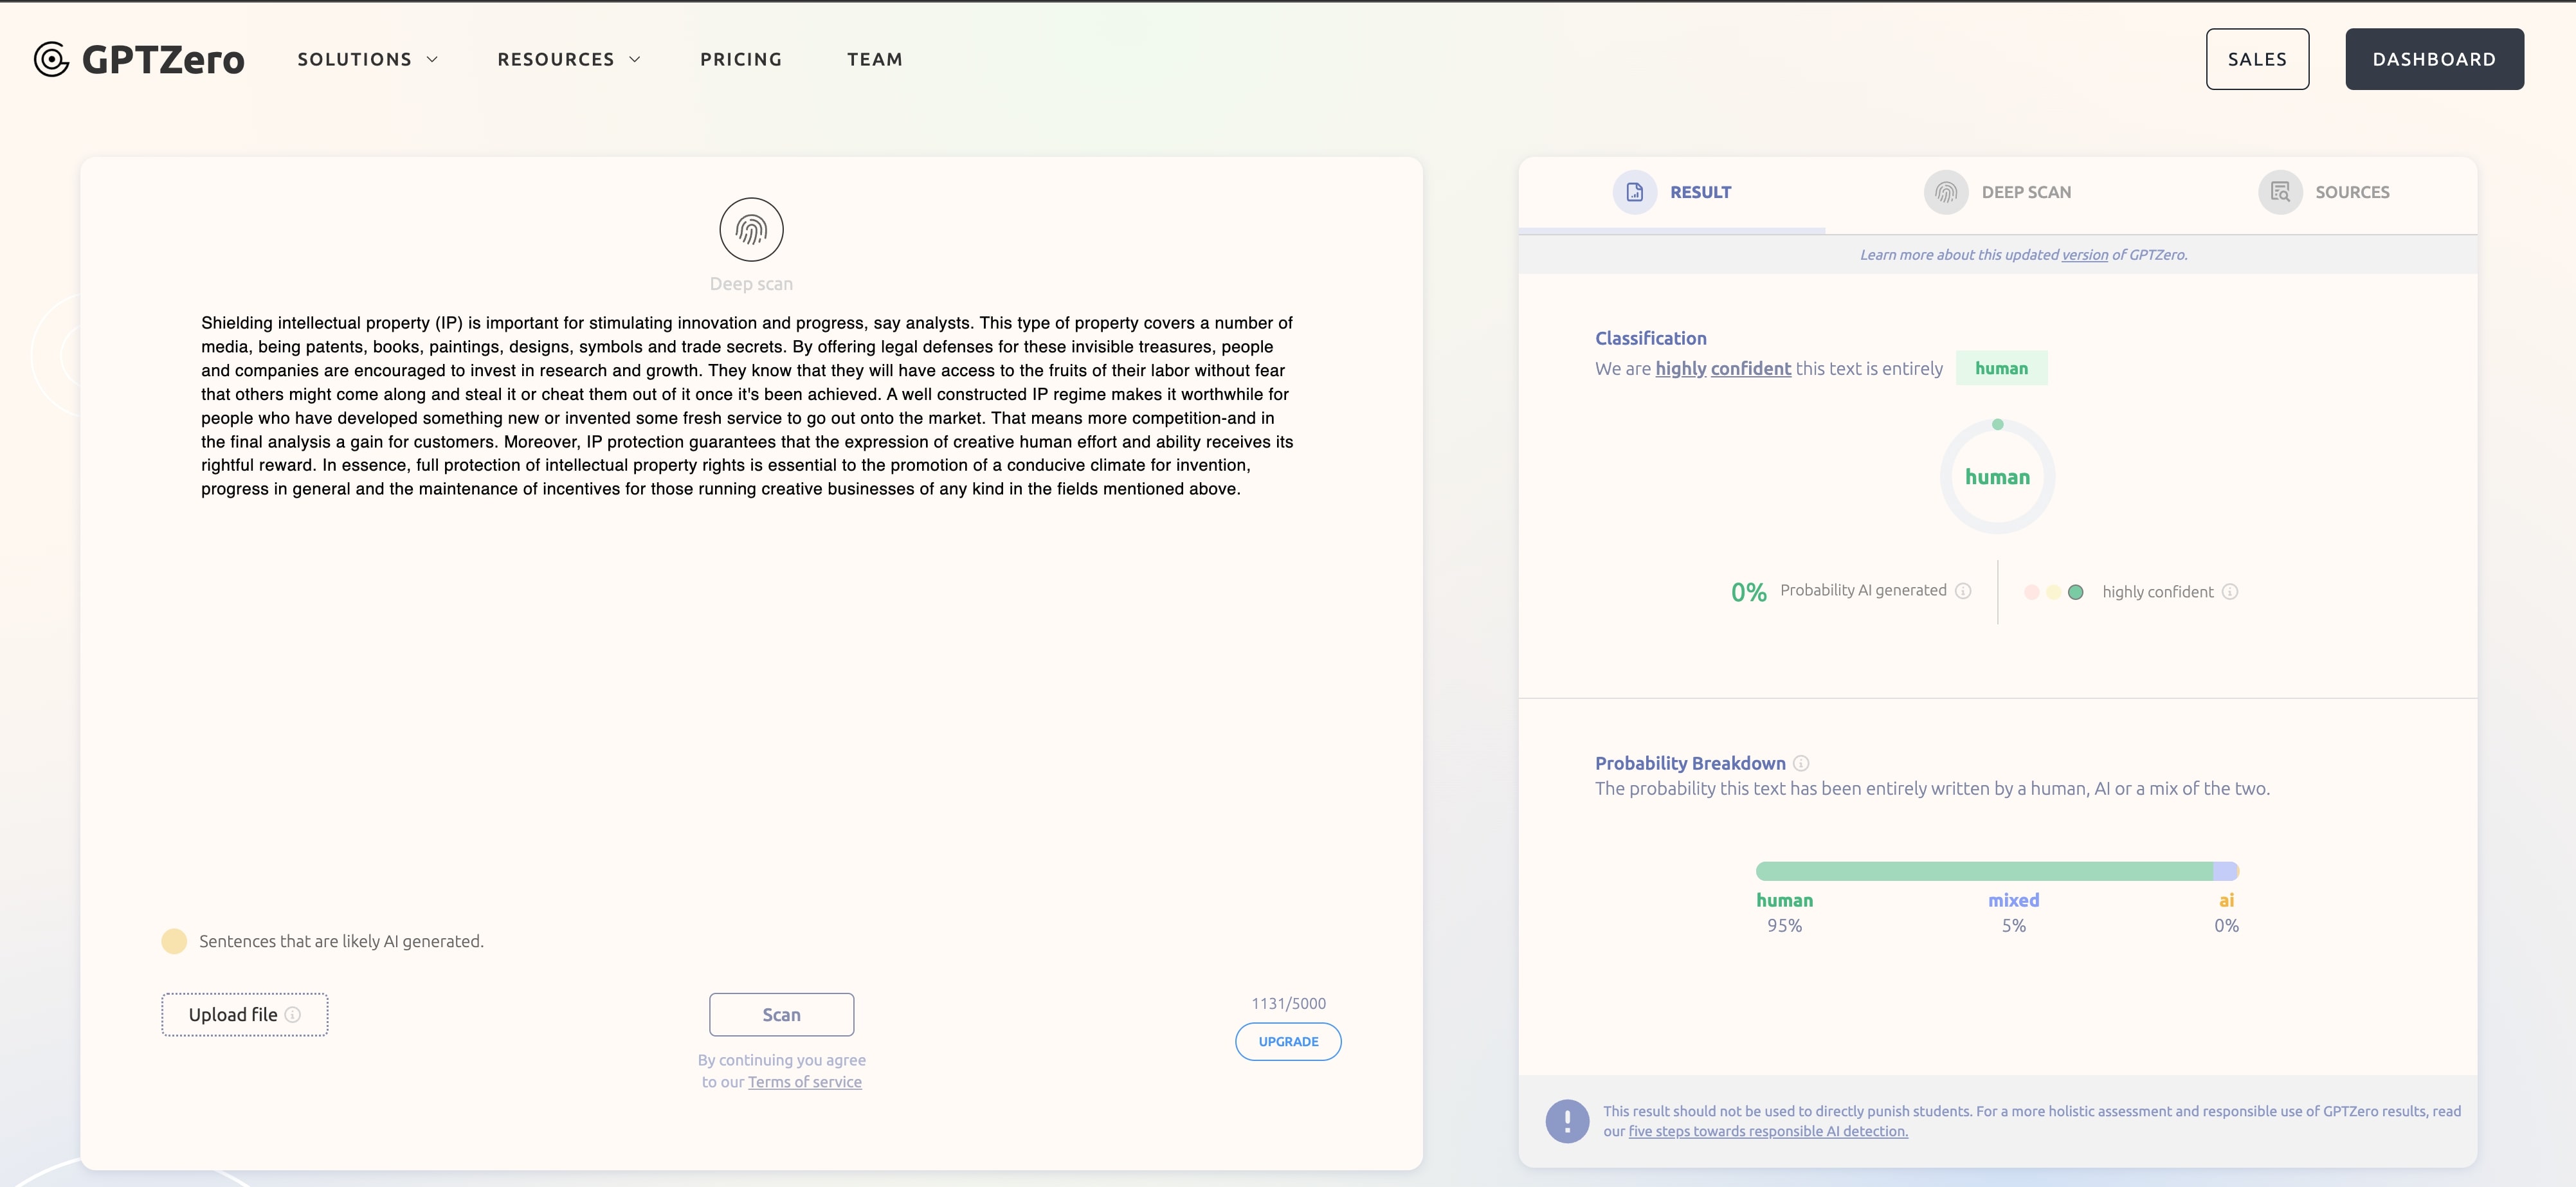Viewport: 2576px width, 1187px height.
Task: Open the Dashboard
Action: 2434,59
